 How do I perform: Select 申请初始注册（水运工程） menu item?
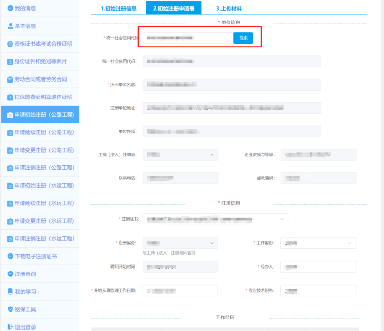pos(44,186)
